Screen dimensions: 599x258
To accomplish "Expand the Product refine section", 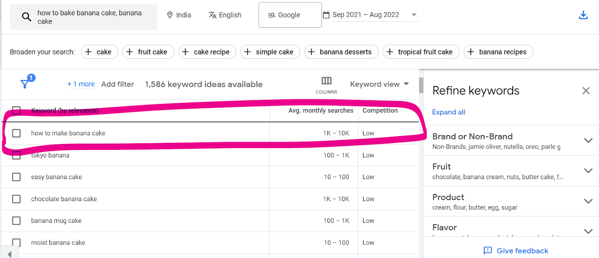I will point(588,201).
